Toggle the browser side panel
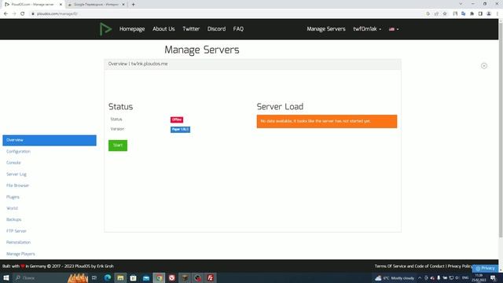The image size is (503, 283). point(480,14)
